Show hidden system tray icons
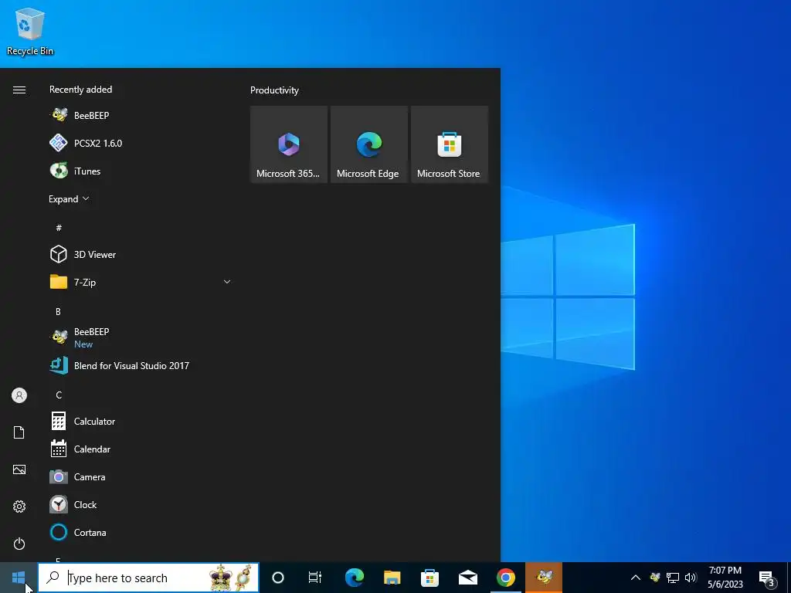The width and height of the screenshot is (791, 593). point(636,578)
